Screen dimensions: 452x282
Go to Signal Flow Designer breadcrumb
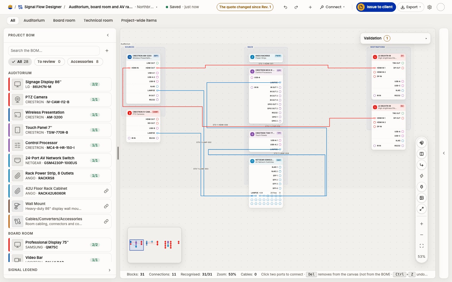pyautogui.click(x=40, y=7)
